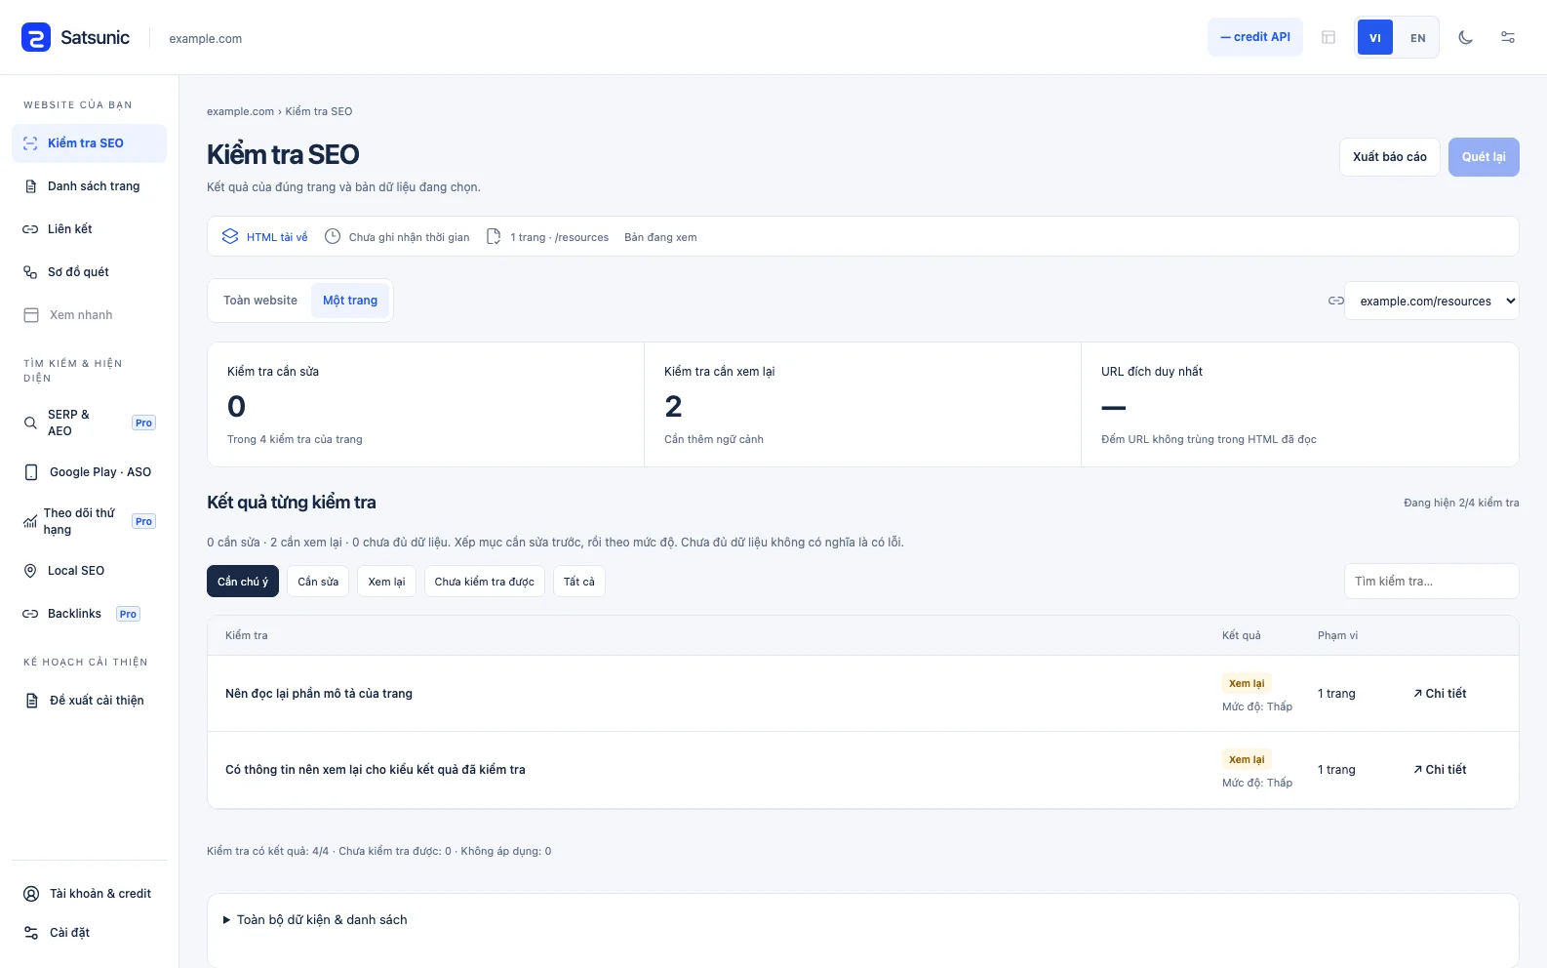This screenshot has width=1547, height=968.
Task: Click the SERP & AEO magnifier icon
Action: point(30,423)
